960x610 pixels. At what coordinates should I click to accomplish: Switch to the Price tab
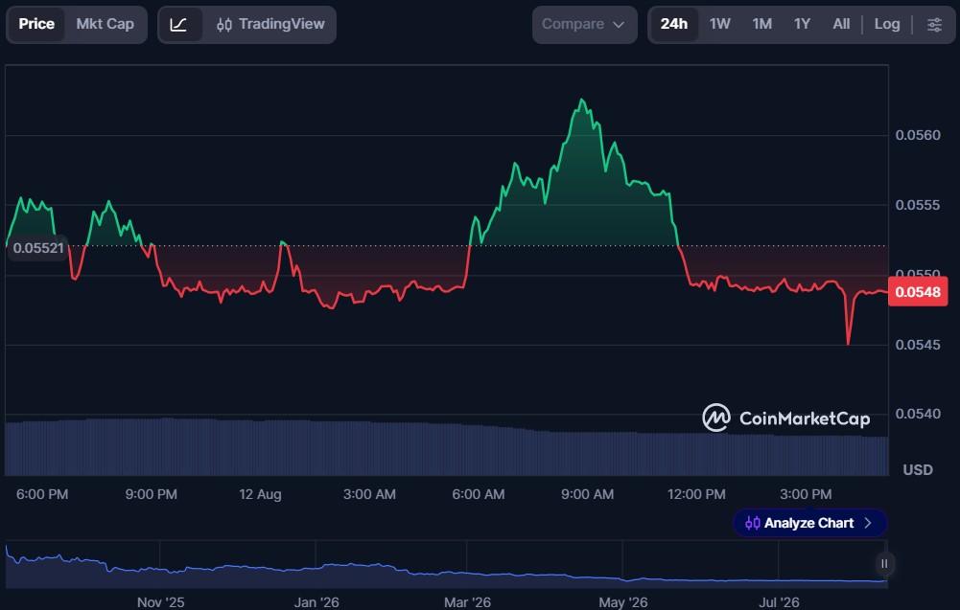click(36, 25)
